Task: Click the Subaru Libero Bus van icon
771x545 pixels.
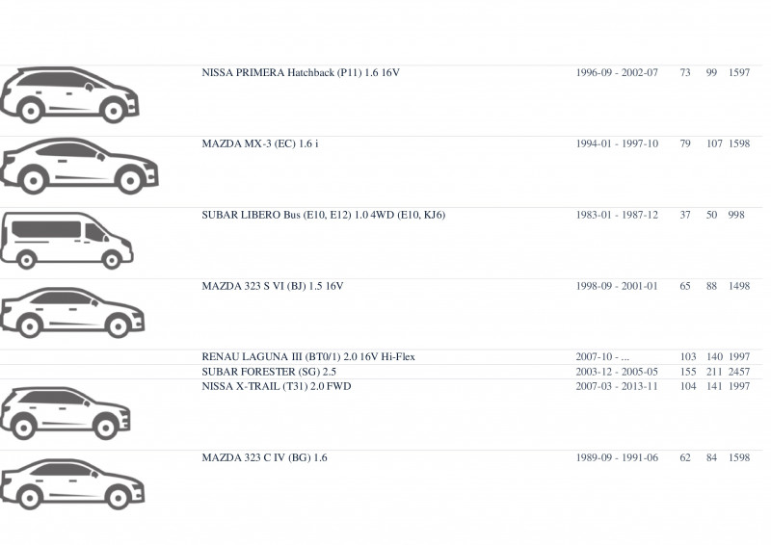Action: click(66, 241)
